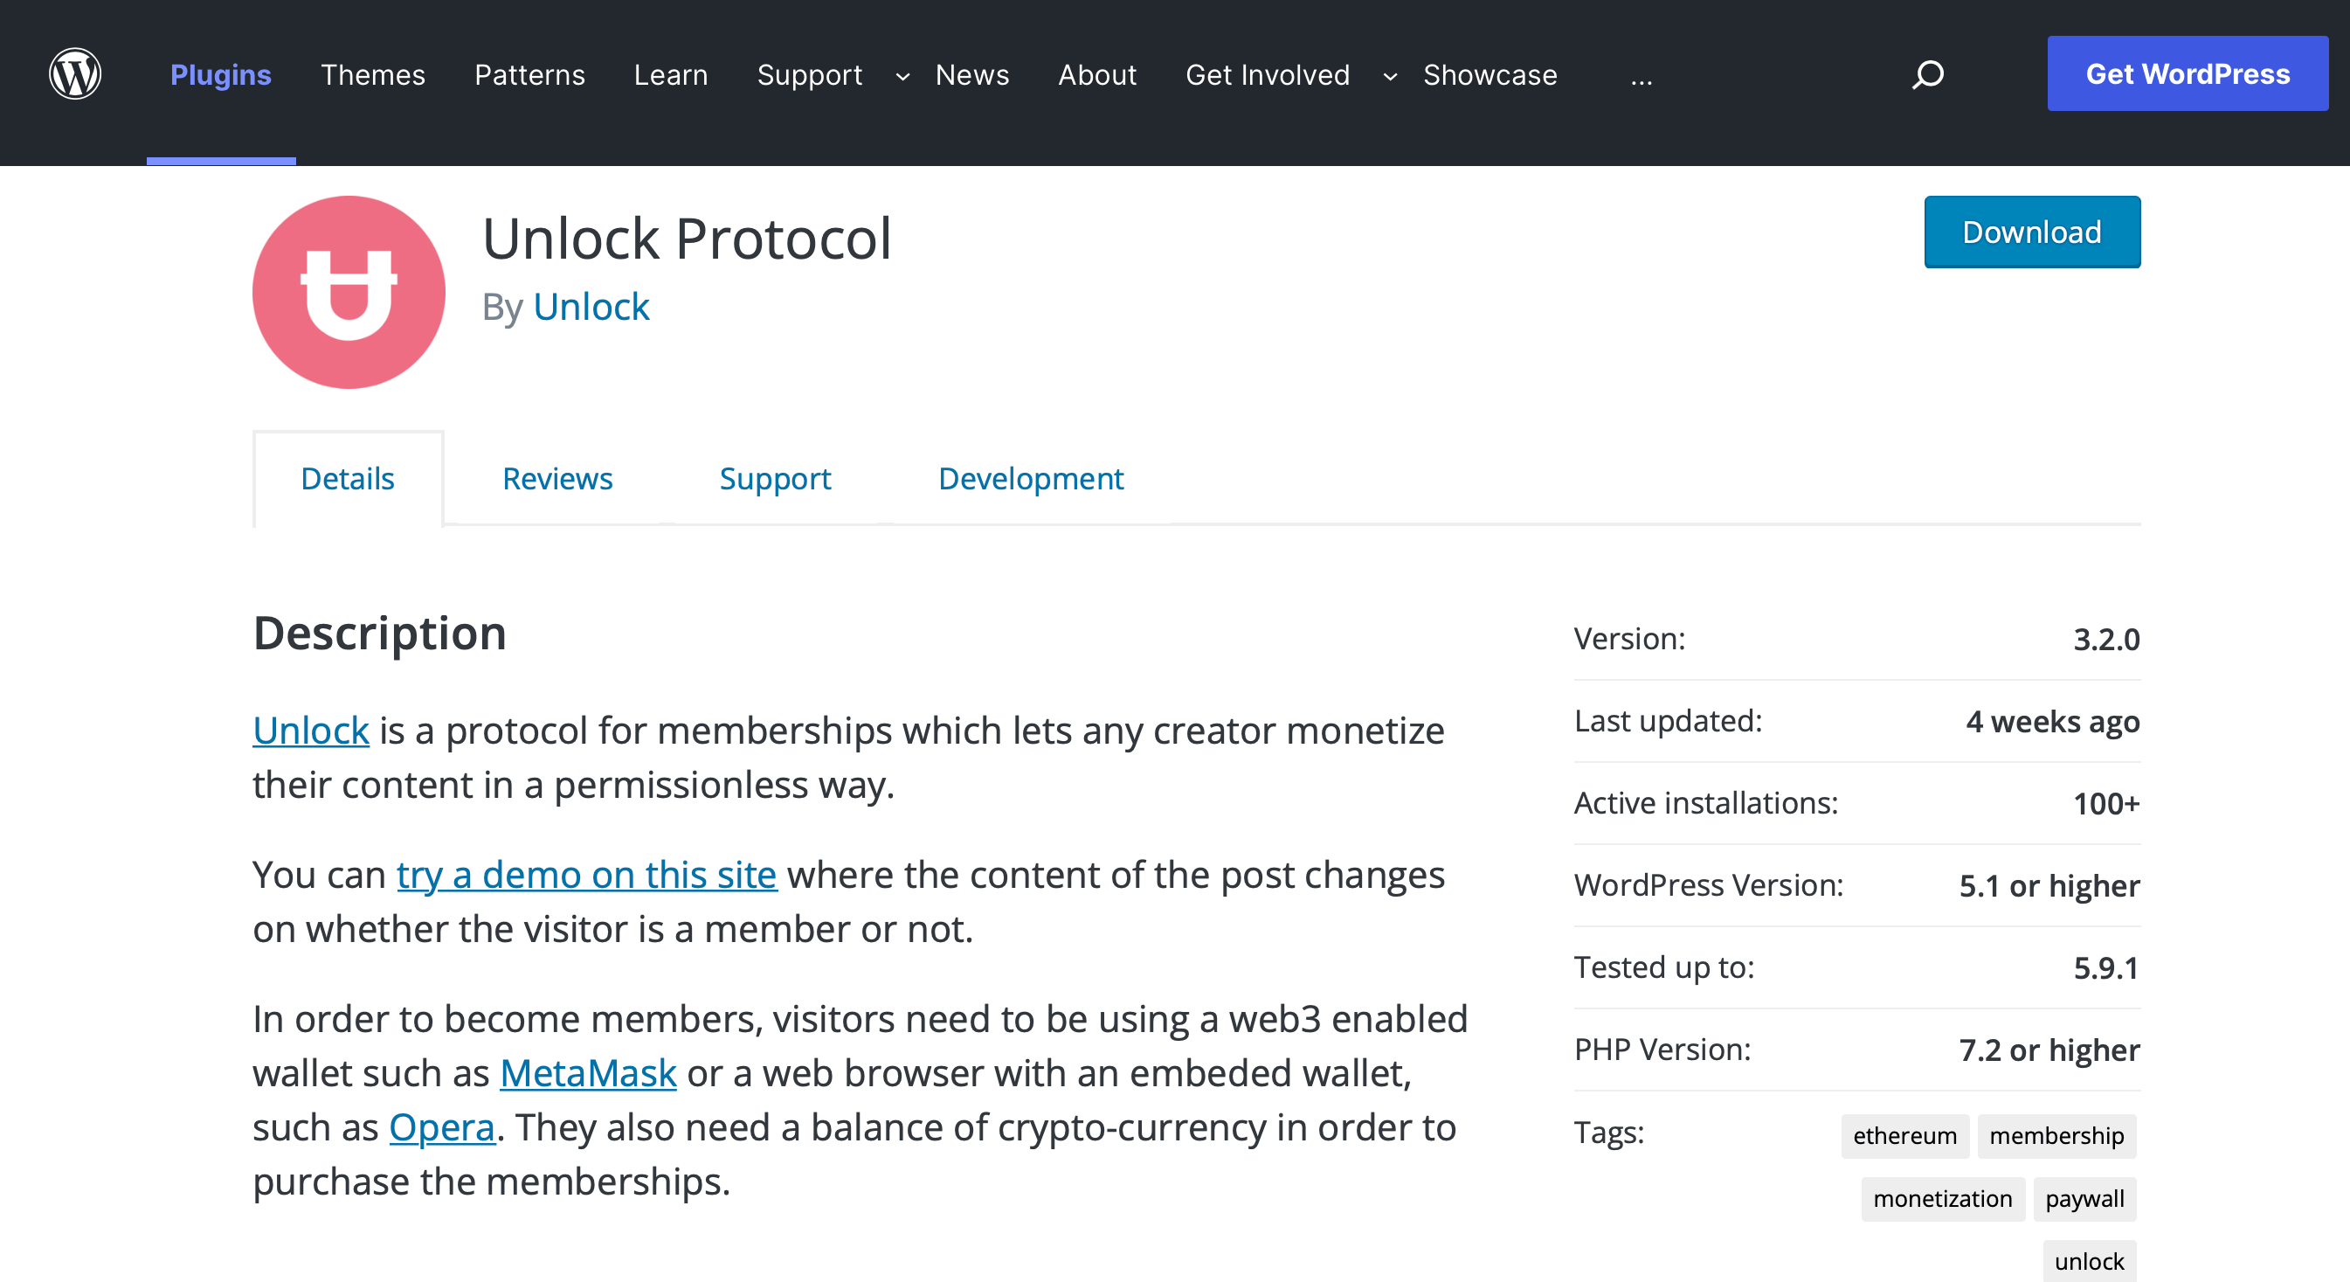2350x1282 pixels.
Task: Go to Plugins in the top navigation
Action: pyautogui.click(x=221, y=75)
